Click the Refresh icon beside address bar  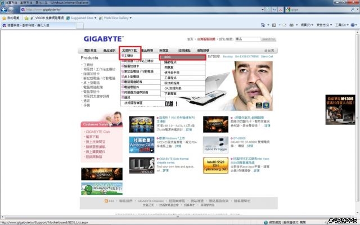(274, 10)
